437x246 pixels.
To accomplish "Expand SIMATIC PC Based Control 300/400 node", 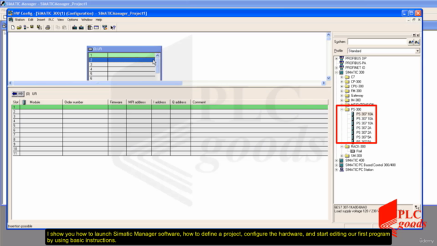I will pyautogui.click(x=337, y=165).
